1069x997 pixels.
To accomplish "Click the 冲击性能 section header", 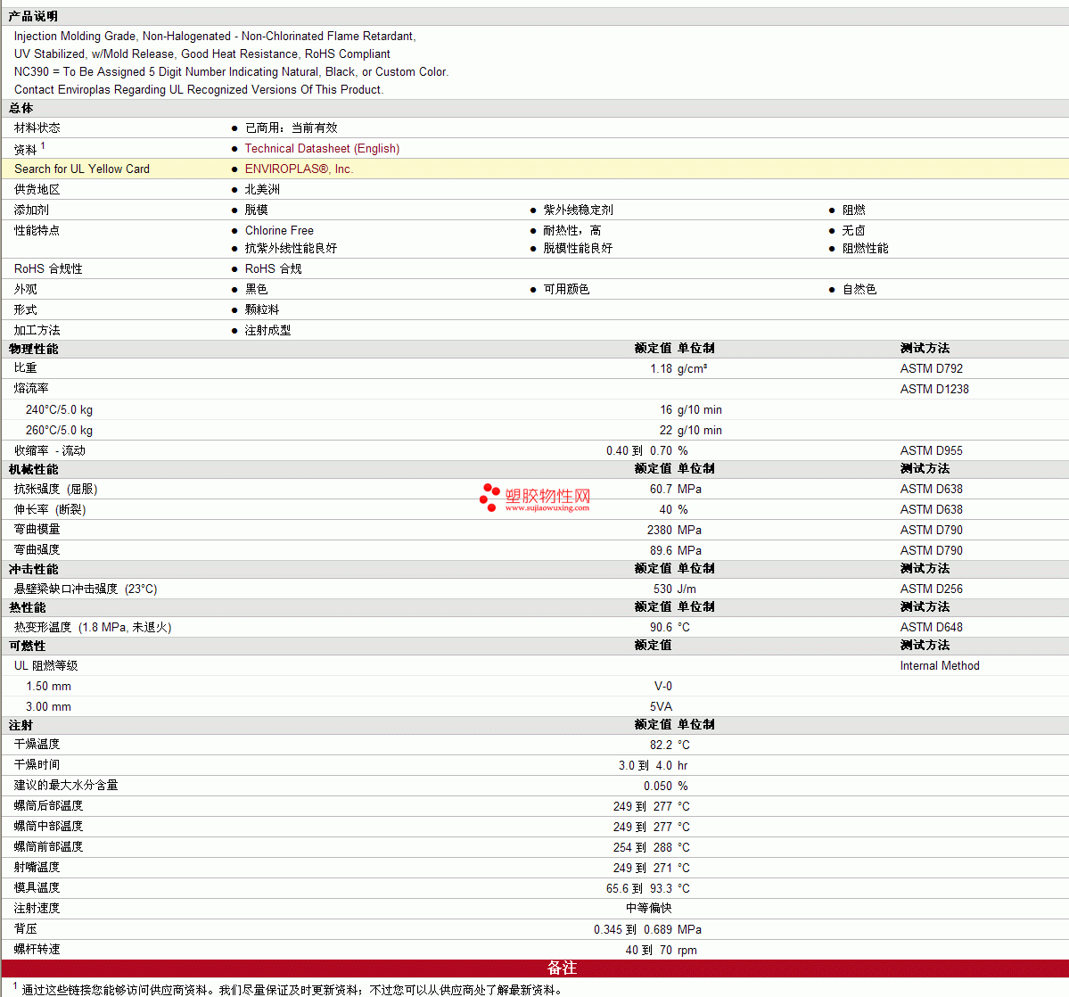I will pos(34,569).
